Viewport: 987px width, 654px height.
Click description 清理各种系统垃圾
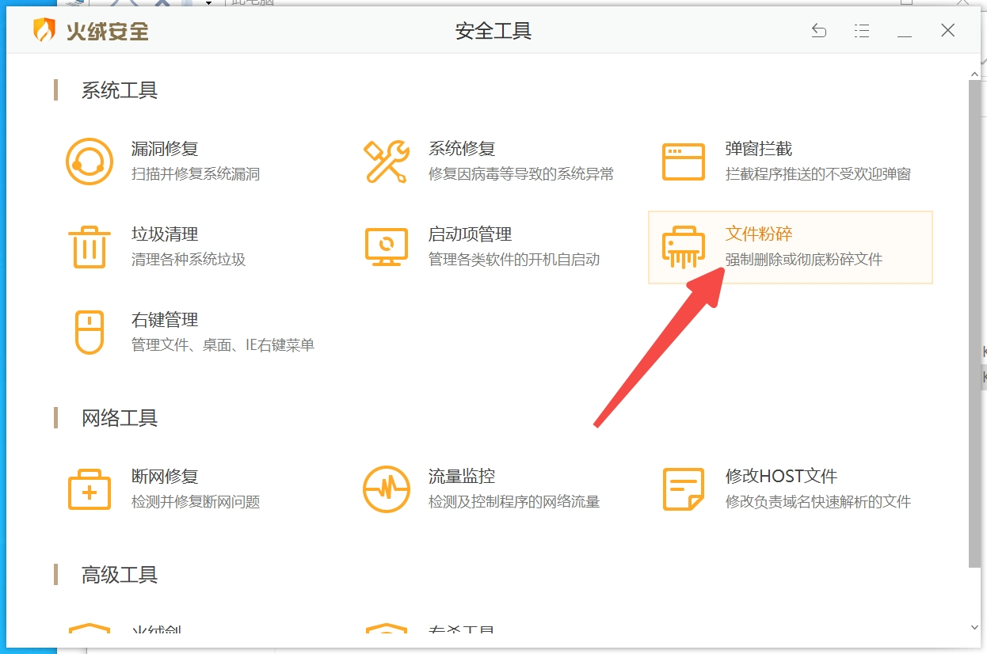[189, 260]
